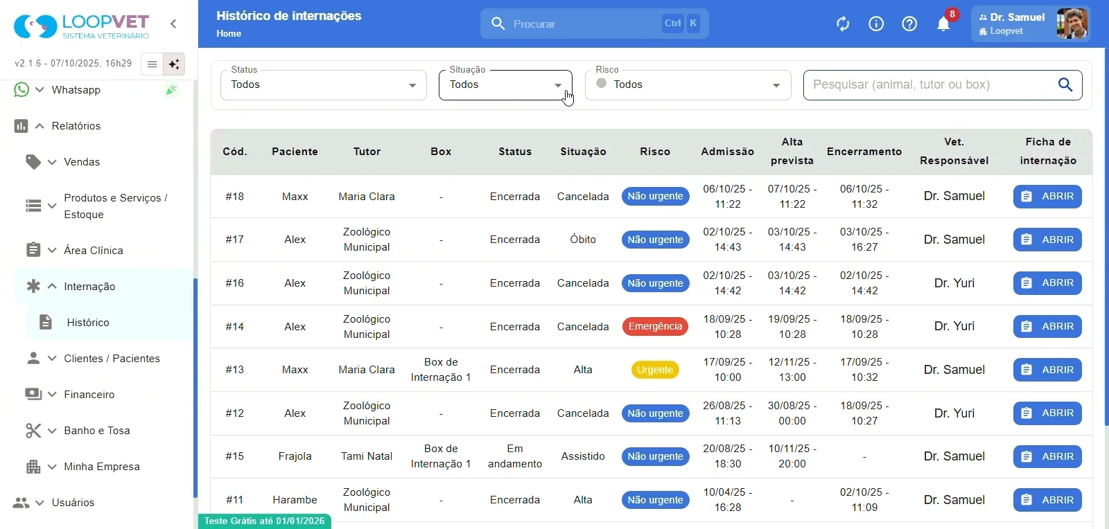The width and height of the screenshot is (1109, 529).
Task: Click the WhatsApp sidebar icon
Action: (x=21, y=90)
